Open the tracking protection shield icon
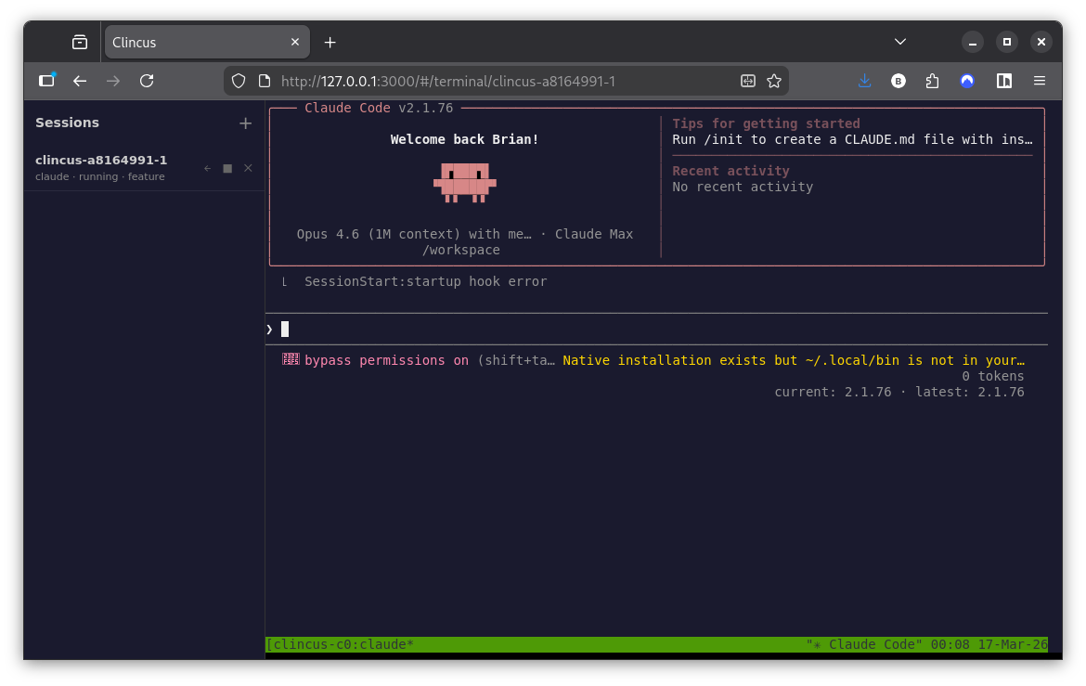 pyautogui.click(x=239, y=81)
